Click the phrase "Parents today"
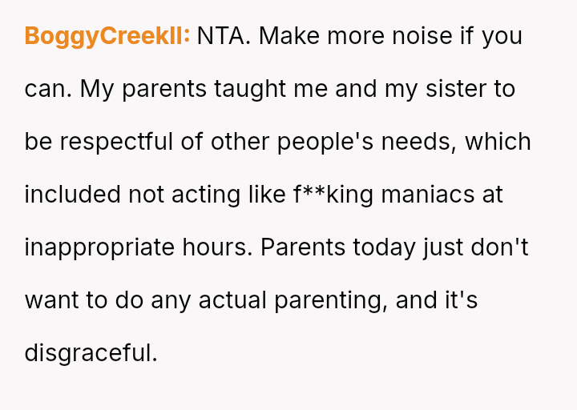 click(x=334, y=247)
